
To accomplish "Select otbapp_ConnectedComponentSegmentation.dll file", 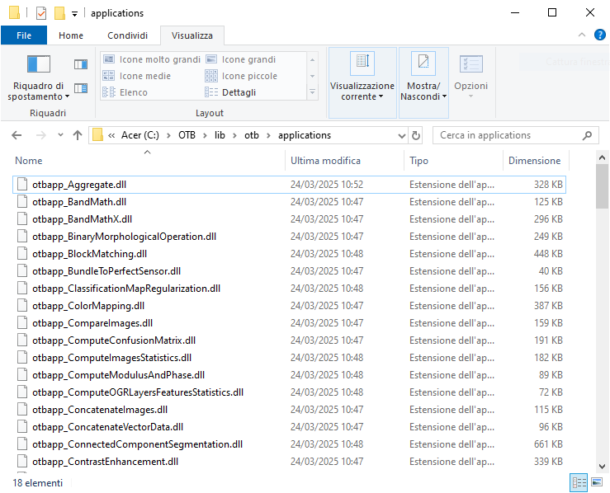I will [290, 444].
